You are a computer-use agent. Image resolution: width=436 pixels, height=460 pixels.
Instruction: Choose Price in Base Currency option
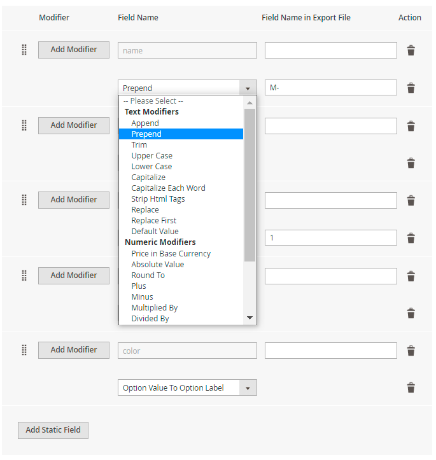pos(171,254)
